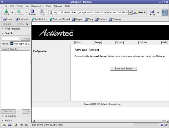Click the Actiontec logo banner
Viewport: 169px width, 128px height.
coord(56,32)
